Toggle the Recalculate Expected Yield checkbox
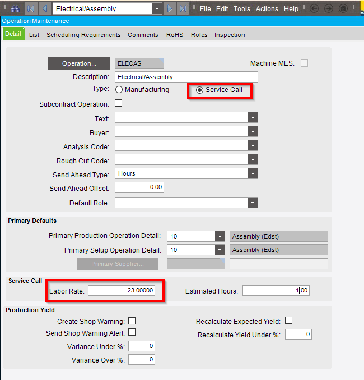 288,321
